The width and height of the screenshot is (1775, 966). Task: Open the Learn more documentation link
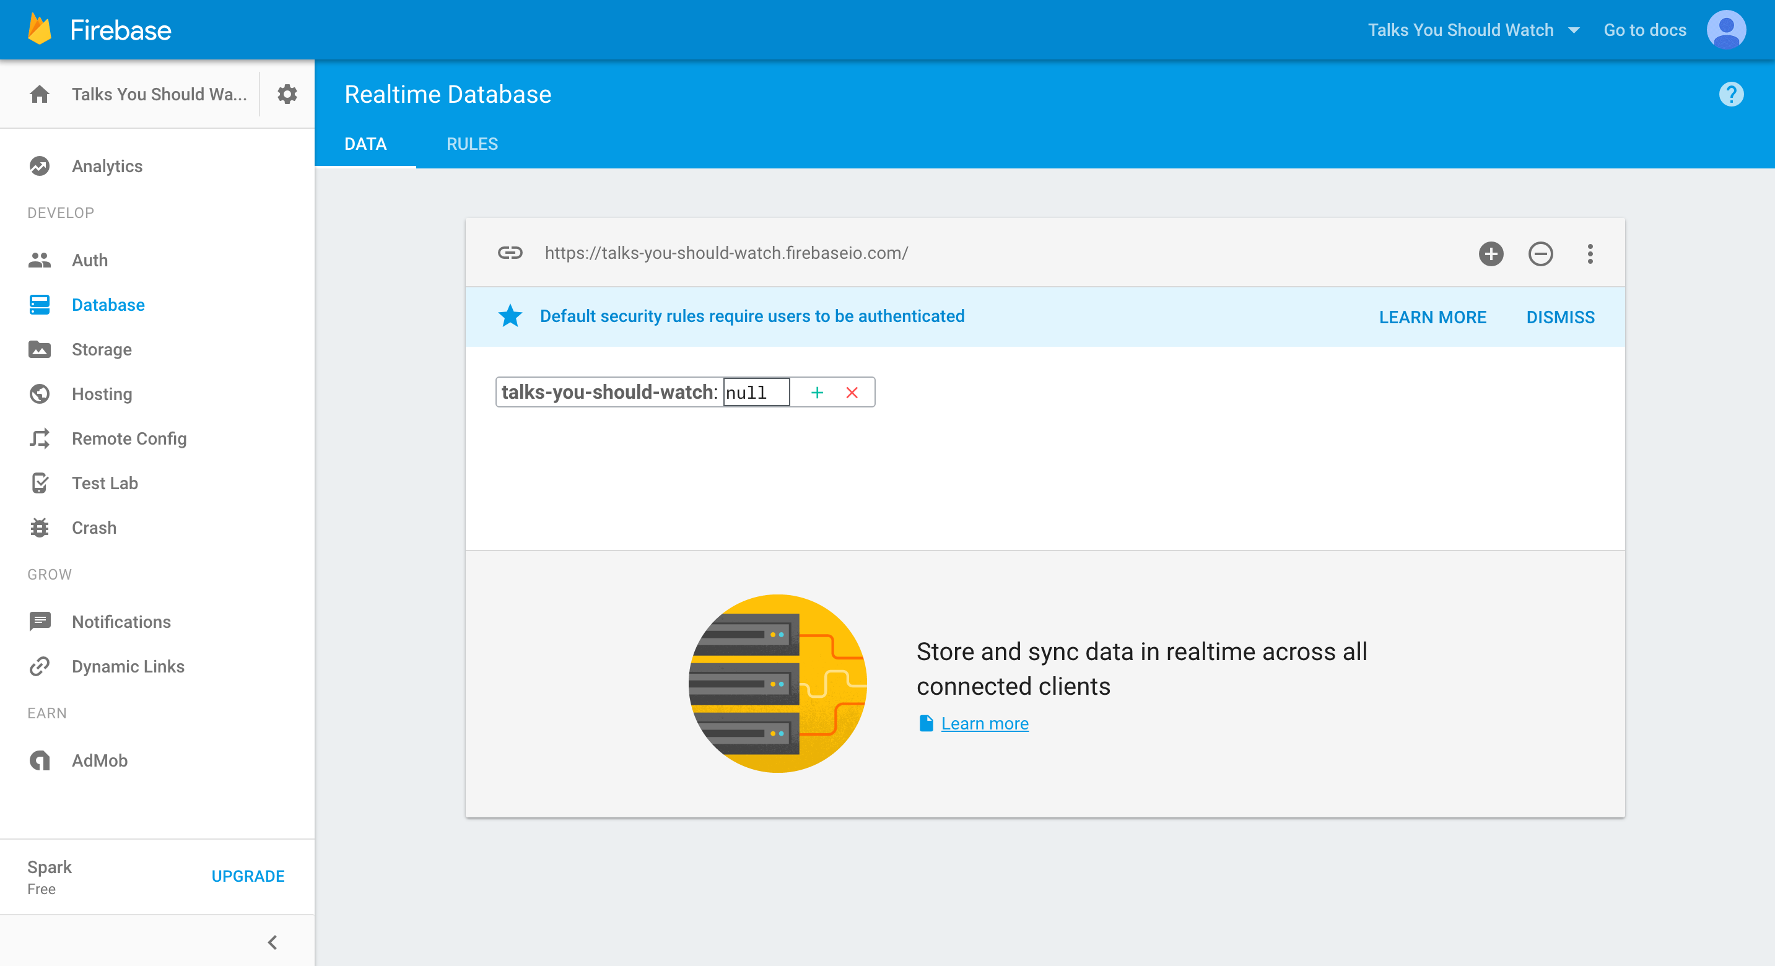coord(984,723)
